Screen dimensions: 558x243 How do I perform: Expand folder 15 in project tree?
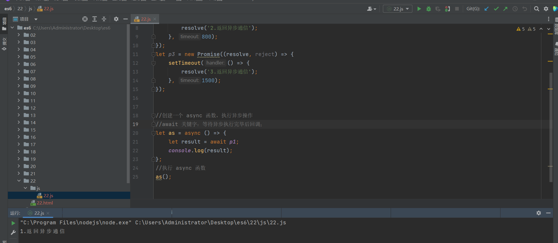tap(19, 130)
